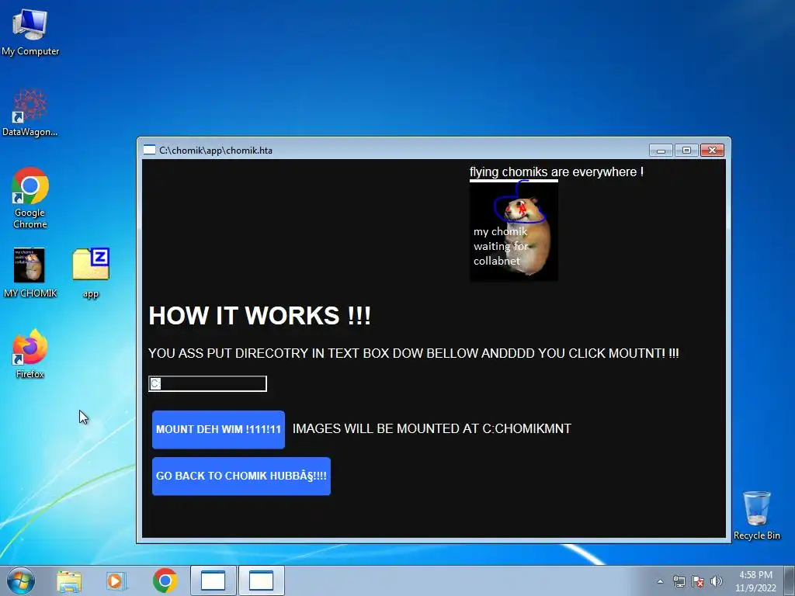The height and width of the screenshot is (596, 795).
Task: Click the Show Desktop strip at taskbar end
Action: point(790,580)
